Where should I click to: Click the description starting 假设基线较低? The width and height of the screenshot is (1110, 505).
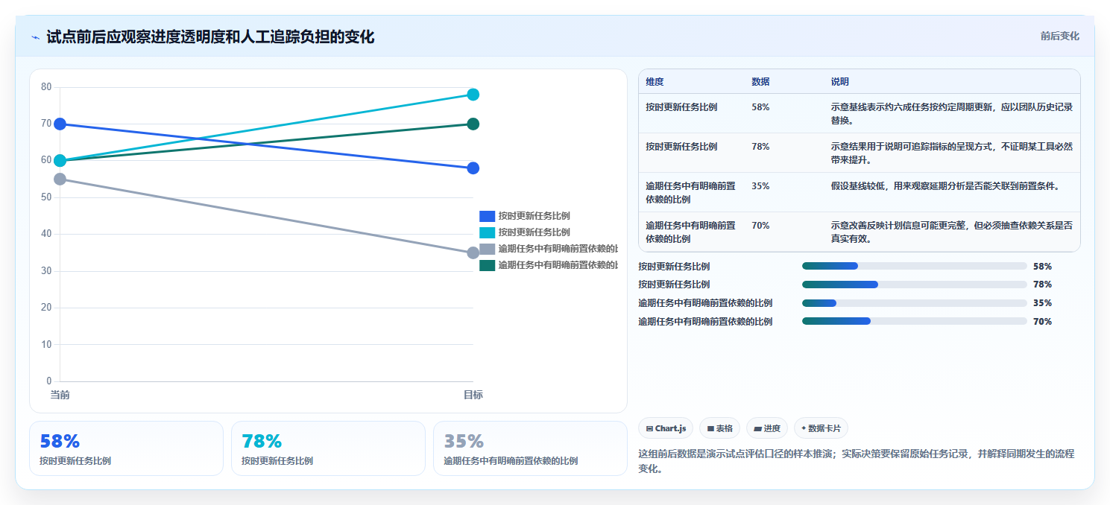[945, 186]
